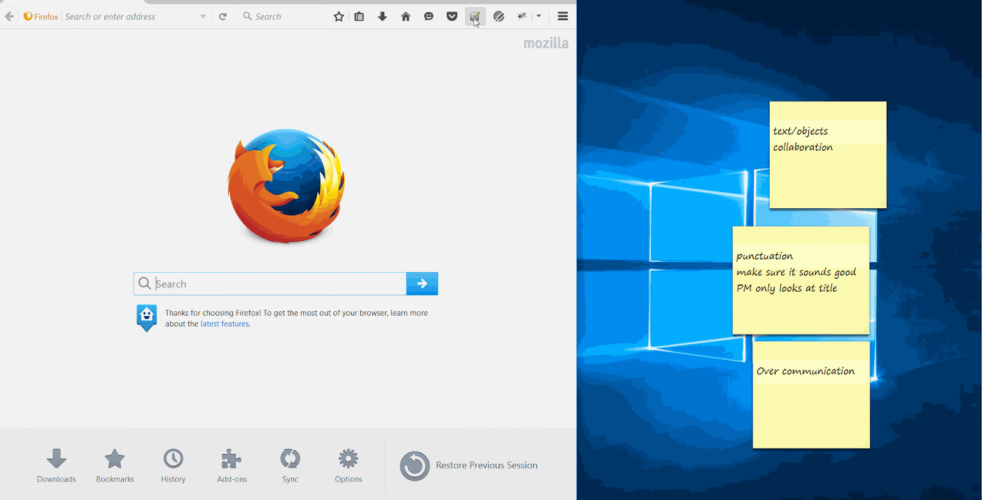
Task: Click the 'text/objects' sticky note line
Action: [x=800, y=131]
